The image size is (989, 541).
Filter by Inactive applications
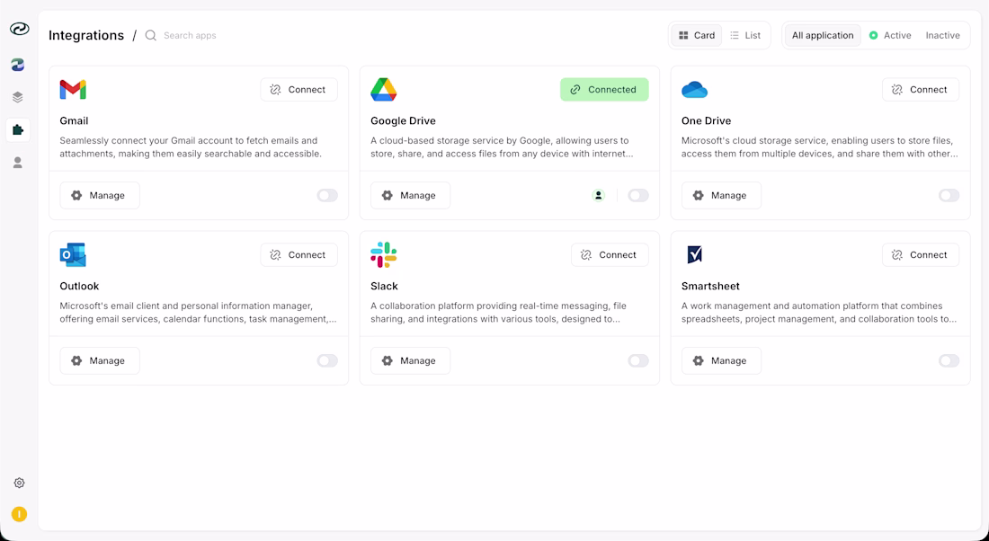pos(943,35)
